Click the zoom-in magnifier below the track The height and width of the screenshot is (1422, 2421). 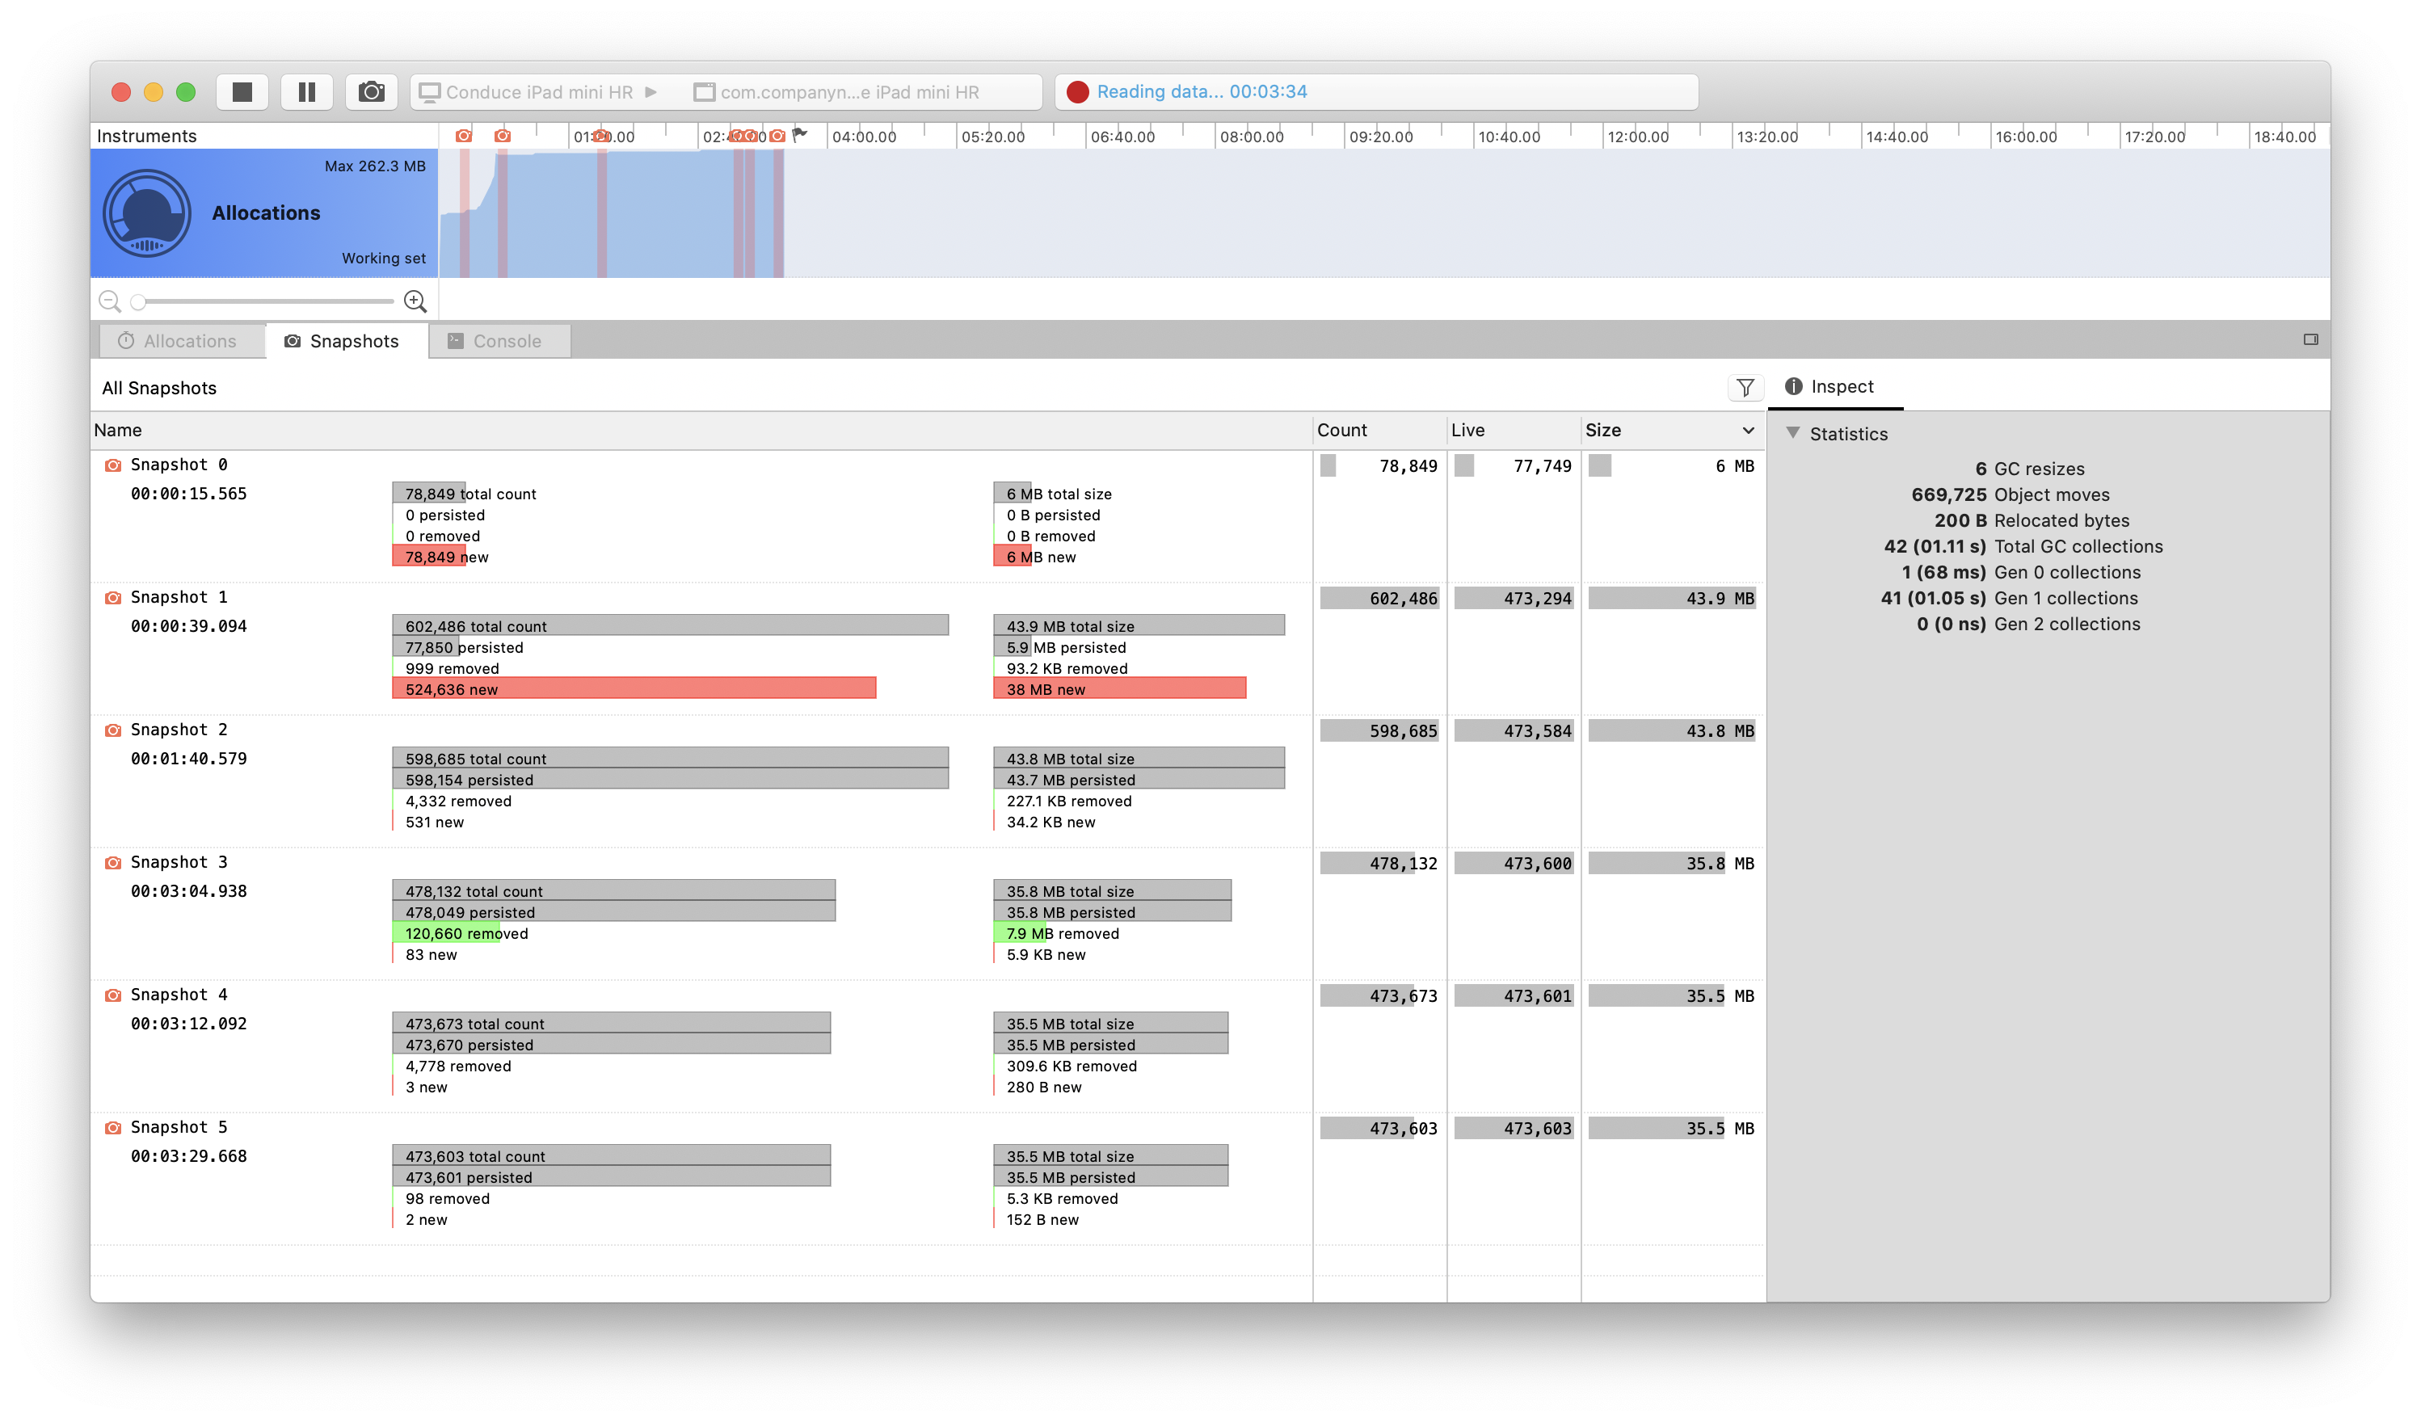click(x=415, y=301)
